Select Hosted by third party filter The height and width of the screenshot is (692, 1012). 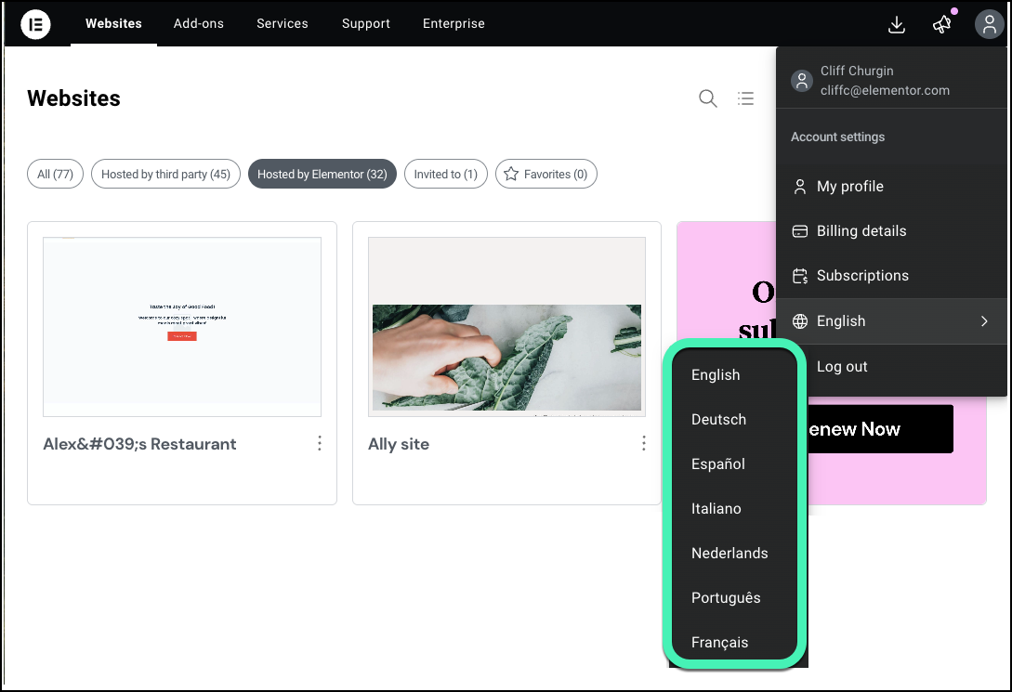coord(165,174)
